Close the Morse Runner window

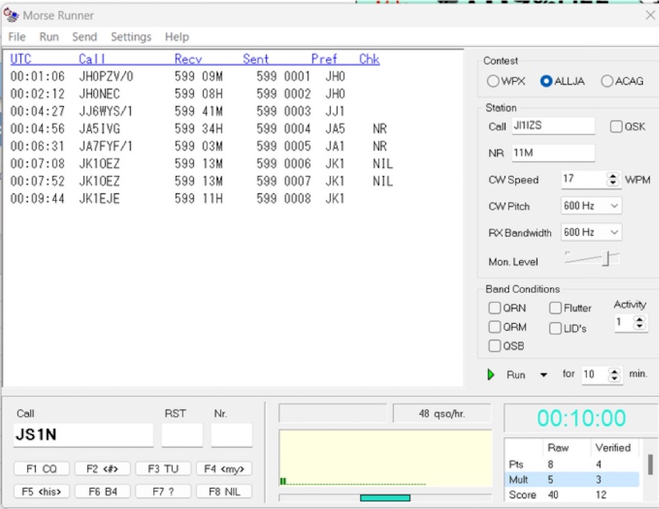click(650, 15)
